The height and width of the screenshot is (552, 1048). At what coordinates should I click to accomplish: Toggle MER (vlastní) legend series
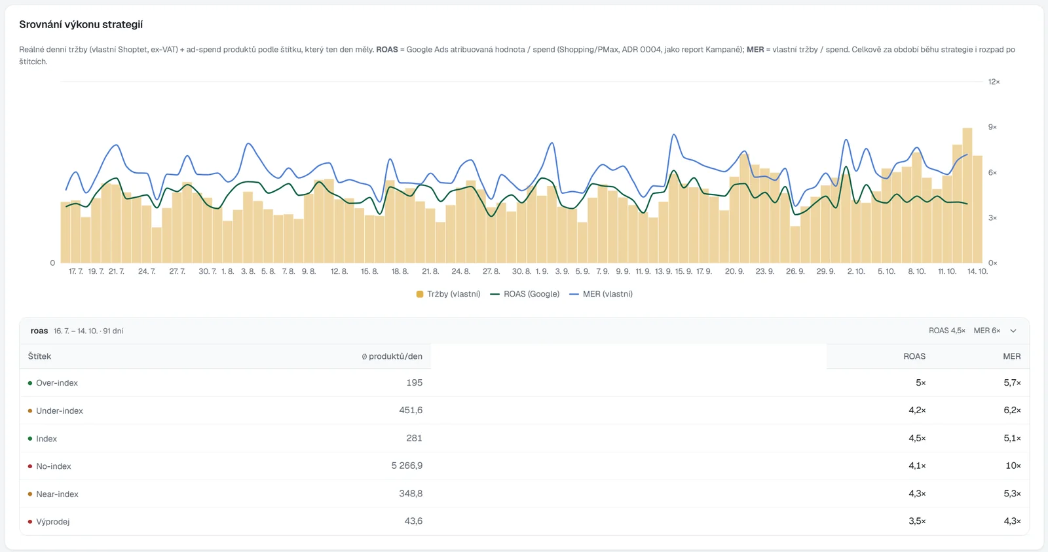click(601, 294)
